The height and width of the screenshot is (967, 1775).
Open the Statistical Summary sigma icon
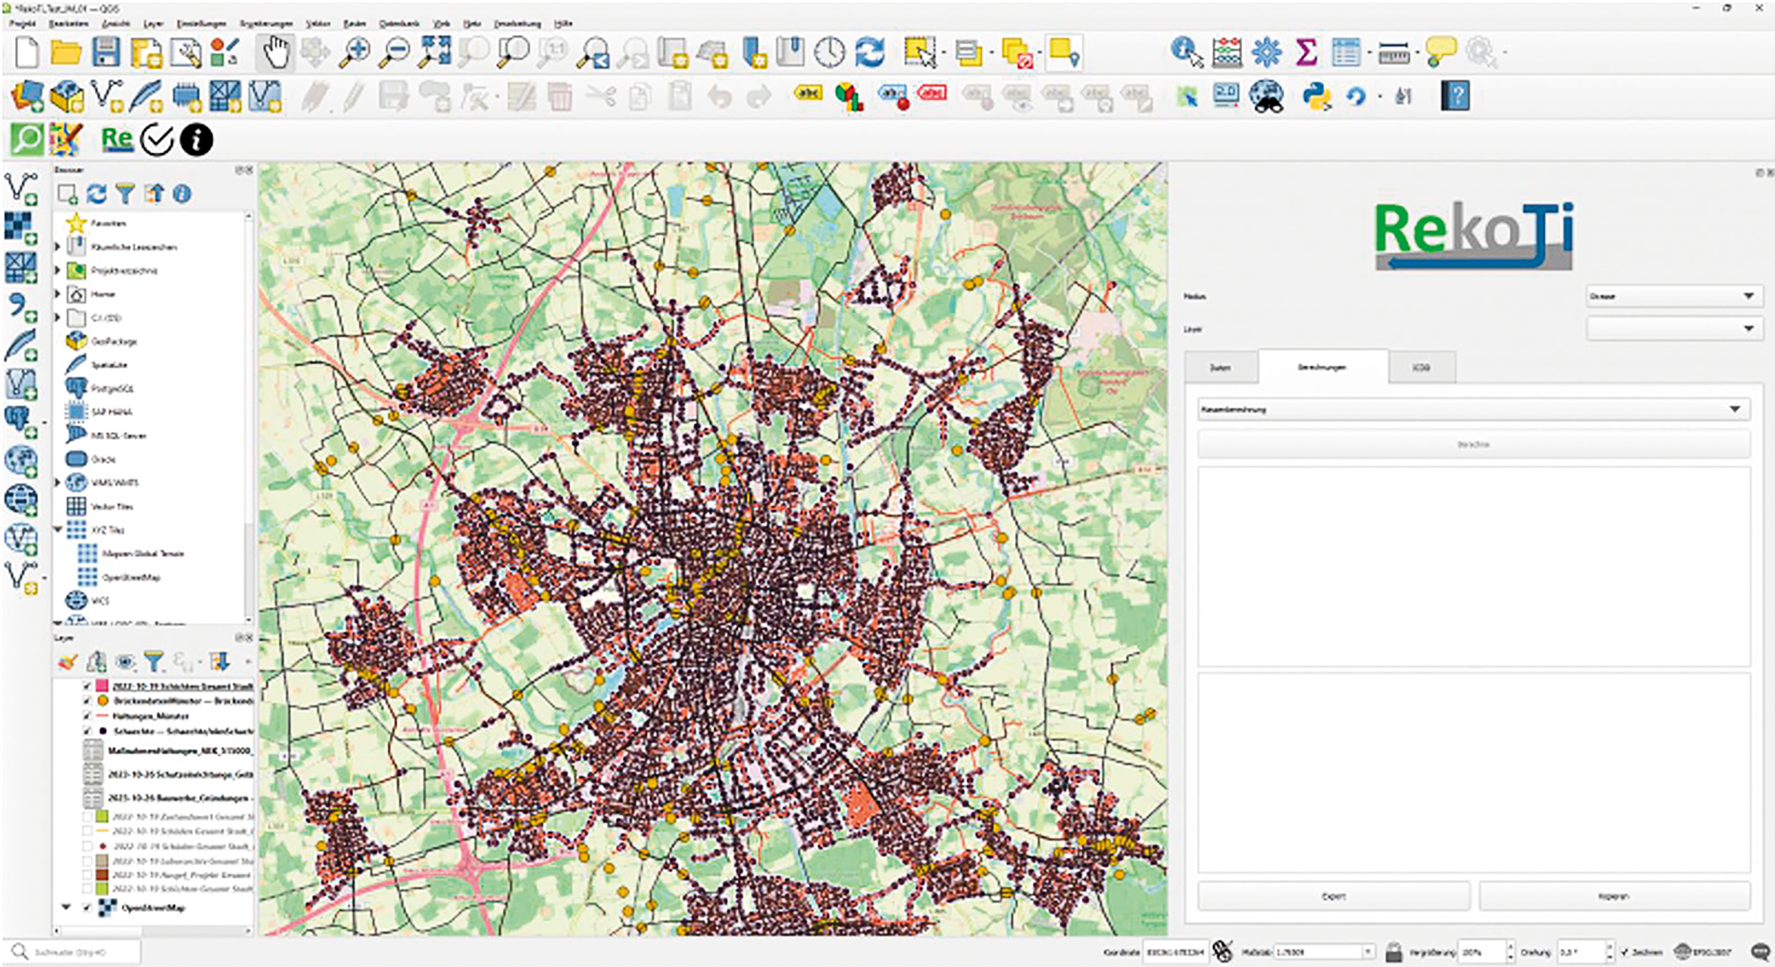[x=1306, y=53]
